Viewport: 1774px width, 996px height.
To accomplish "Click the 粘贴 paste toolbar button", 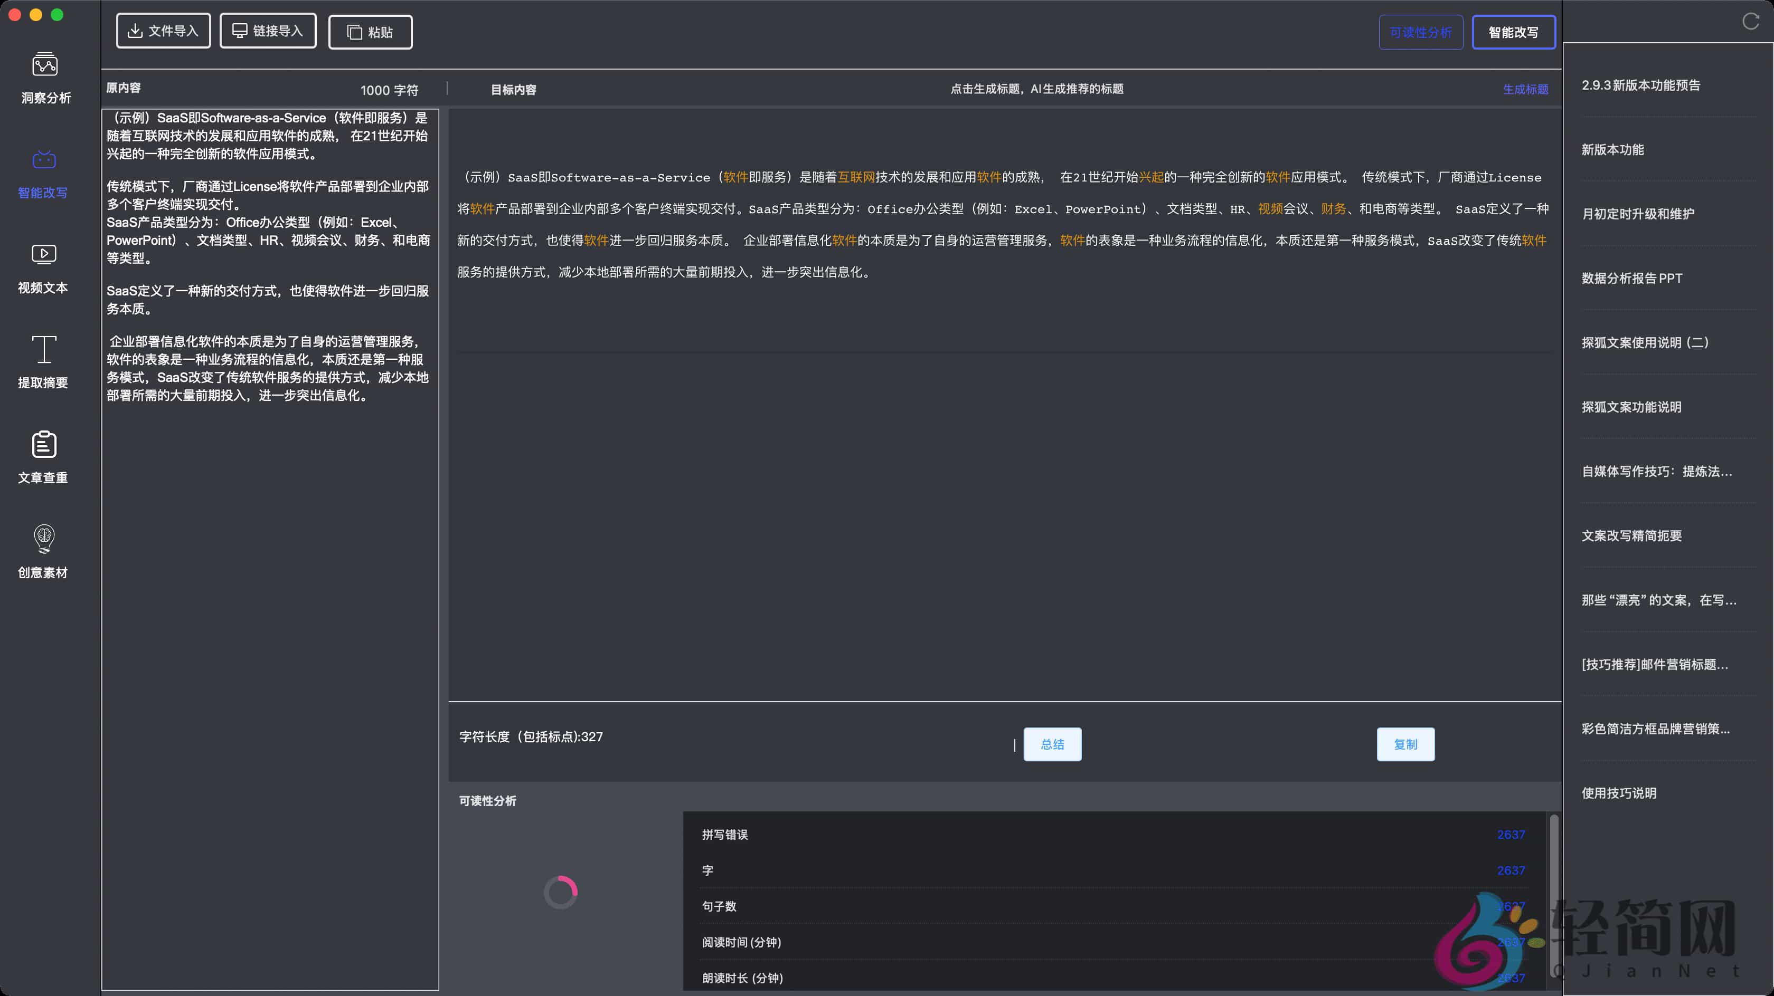I will point(370,32).
